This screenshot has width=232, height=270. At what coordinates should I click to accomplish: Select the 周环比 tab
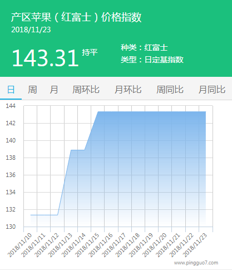pyautogui.click(x=86, y=90)
